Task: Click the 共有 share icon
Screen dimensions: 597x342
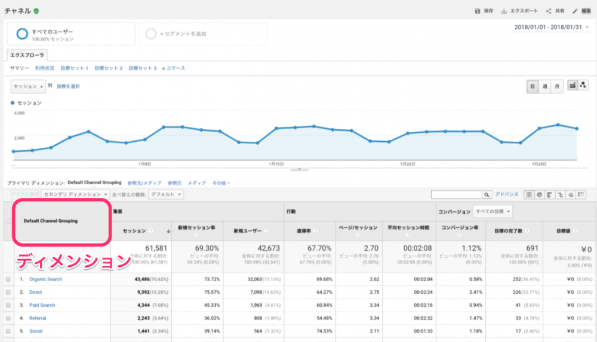Action: pos(548,11)
